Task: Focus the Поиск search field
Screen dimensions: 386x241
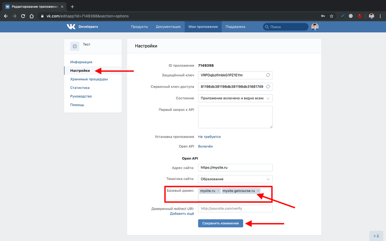Action: click(286, 27)
